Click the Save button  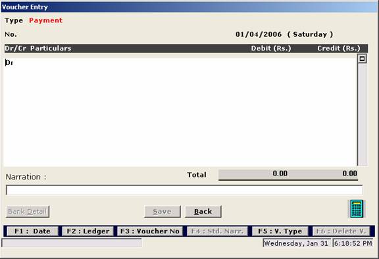click(x=162, y=212)
